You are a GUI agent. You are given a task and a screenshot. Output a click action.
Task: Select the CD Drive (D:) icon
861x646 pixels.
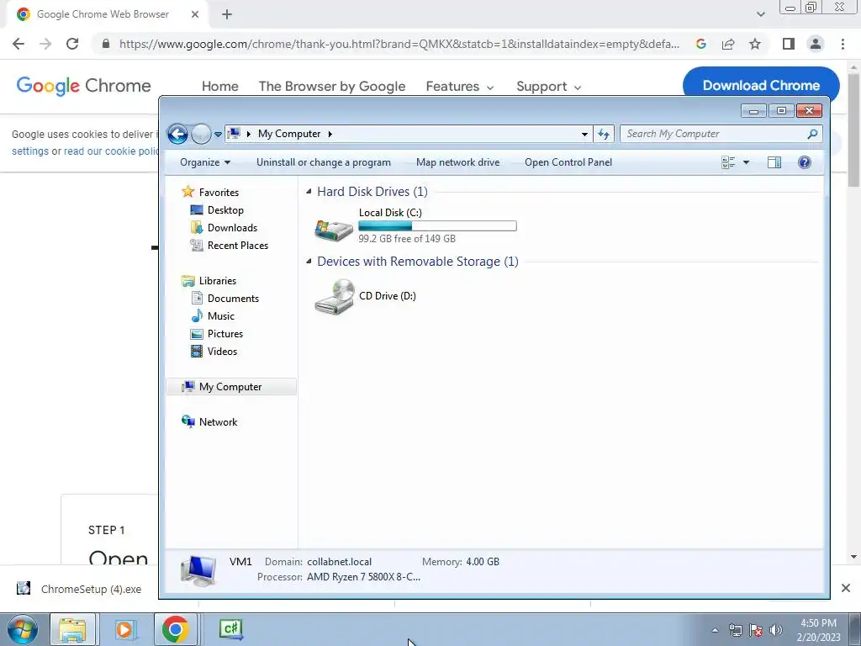pyautogui.click(x=334, y=297)
